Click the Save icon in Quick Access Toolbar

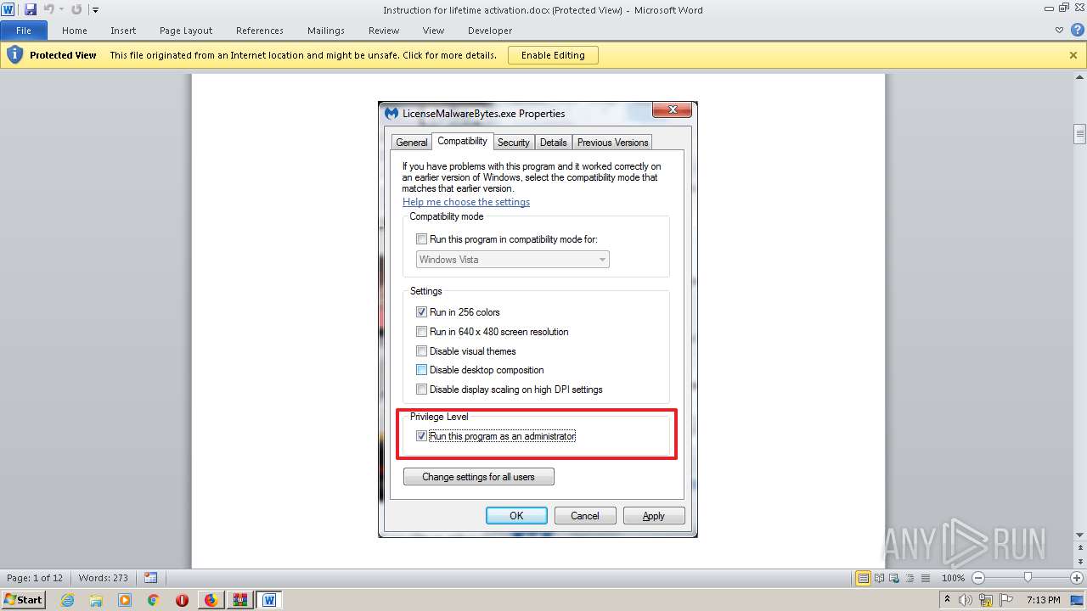pyautogui.click(x=31, y=9)
